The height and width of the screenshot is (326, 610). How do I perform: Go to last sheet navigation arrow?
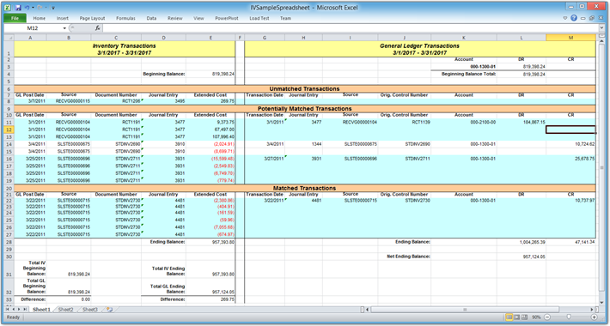tap(25, 310)
